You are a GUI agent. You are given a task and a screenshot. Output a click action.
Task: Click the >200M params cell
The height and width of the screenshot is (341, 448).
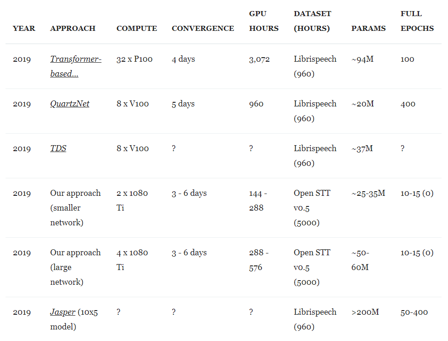pos(365,312)
